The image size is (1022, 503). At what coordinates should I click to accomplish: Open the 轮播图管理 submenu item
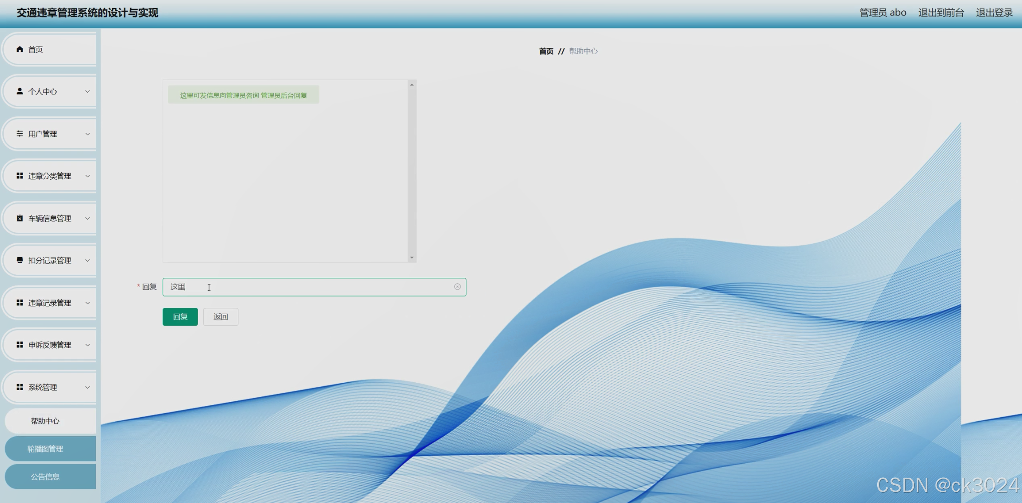45,449
